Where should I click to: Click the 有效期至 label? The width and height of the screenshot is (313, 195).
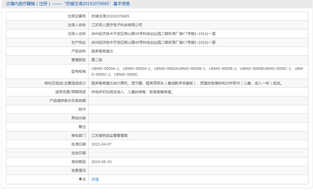[x=78, y=162]
